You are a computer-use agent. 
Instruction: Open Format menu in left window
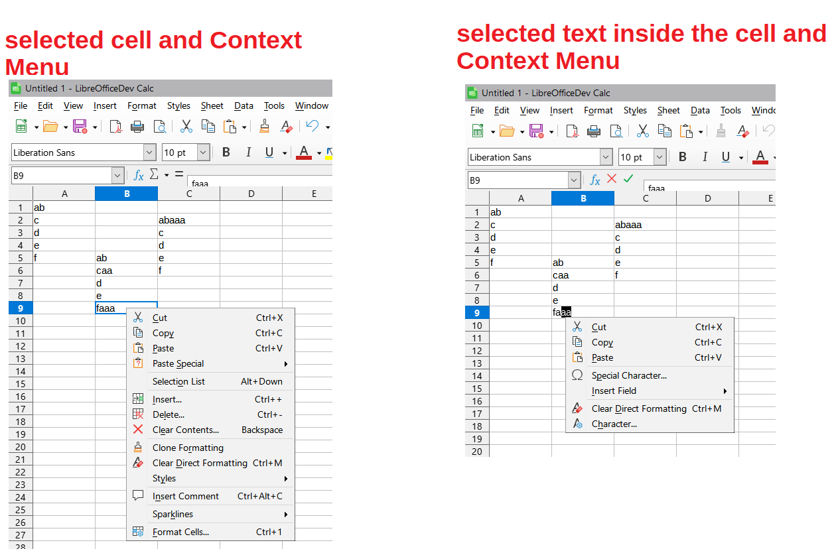click(x=142, y=105)
